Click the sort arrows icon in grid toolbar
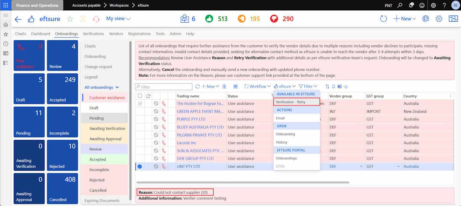The width and height of the screenshot is (461, 206). [x=327, y=87]
